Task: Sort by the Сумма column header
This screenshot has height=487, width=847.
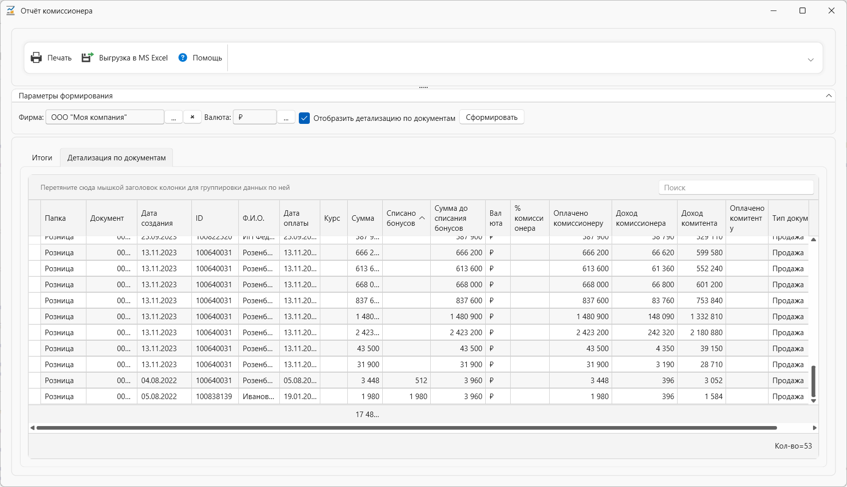Action: [365, 218]
